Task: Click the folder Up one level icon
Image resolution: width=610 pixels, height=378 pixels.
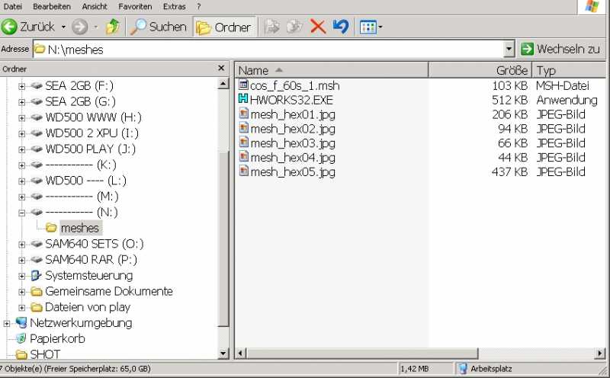Action: [112, 27]
